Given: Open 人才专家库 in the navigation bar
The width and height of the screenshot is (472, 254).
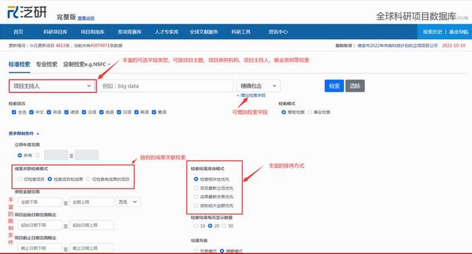Looking at the screenshot, I should point(167,32).
